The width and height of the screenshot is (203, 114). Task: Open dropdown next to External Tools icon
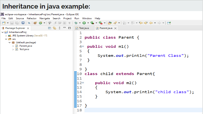[x=105, y=23]
